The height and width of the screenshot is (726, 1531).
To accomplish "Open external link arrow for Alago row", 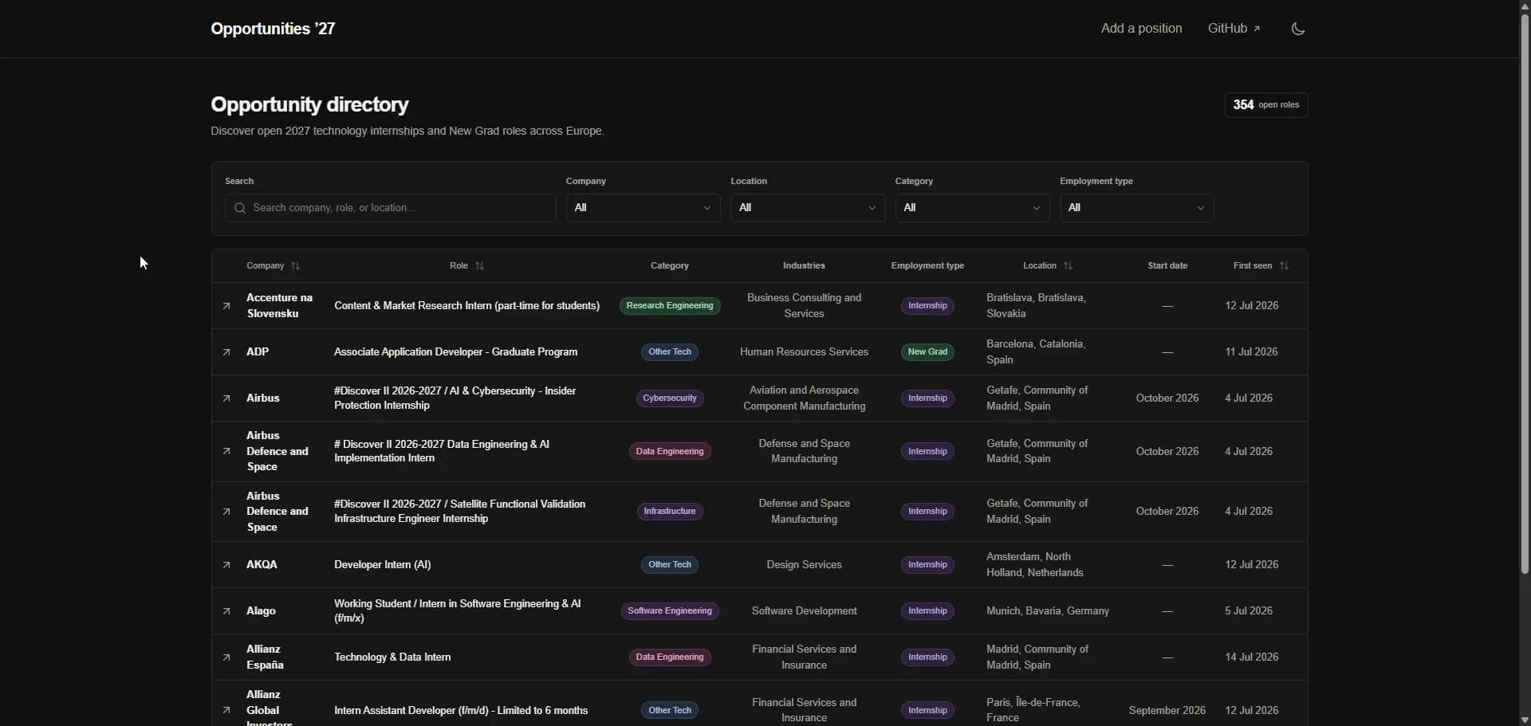I will (226, 611).
